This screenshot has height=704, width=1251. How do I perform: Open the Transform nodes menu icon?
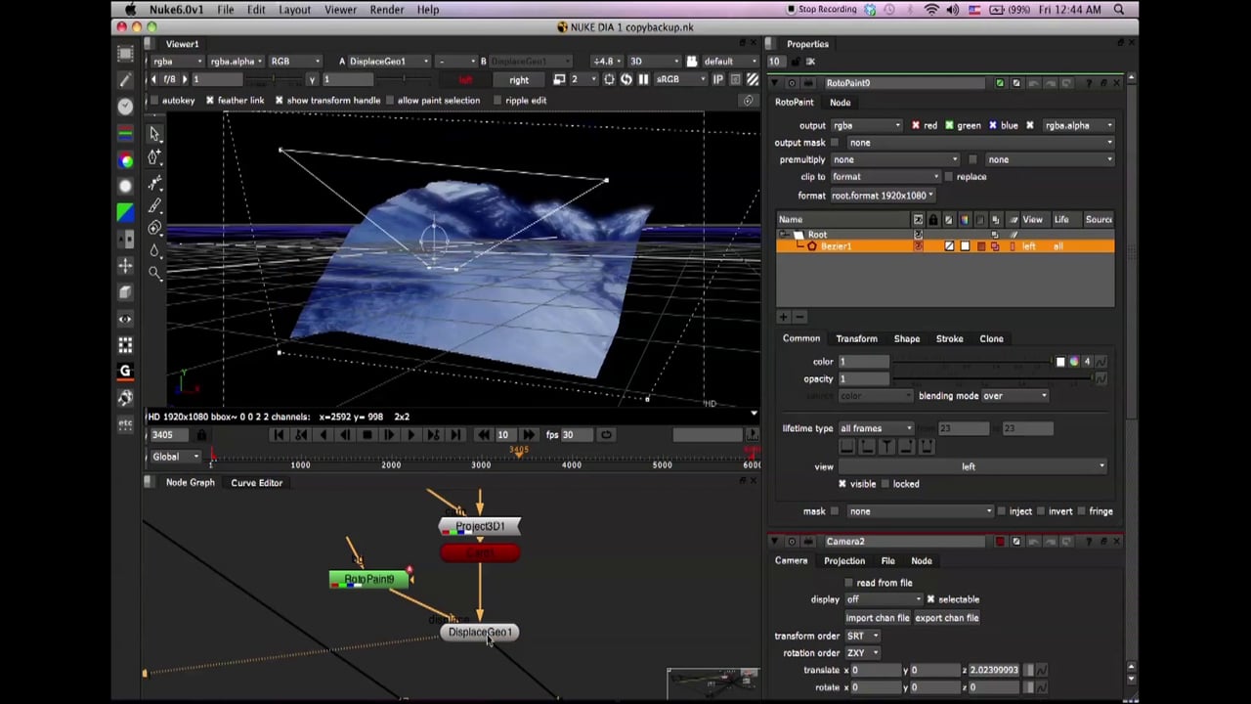click(125, 266)
